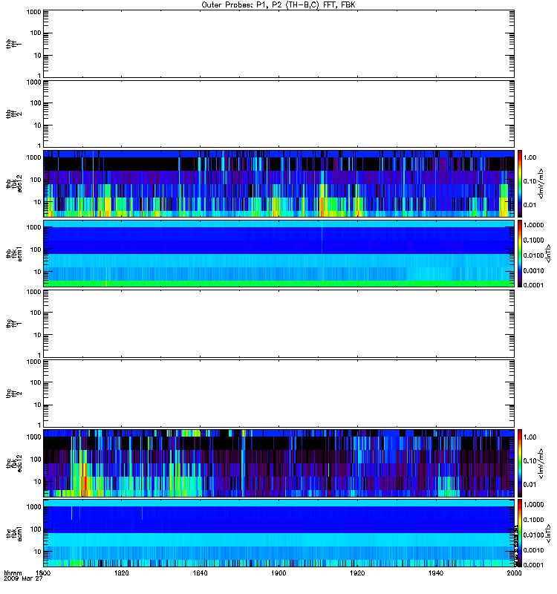The width and height of the screenshot is (557, 594).
Task: Select the empty thb fff 2 panel
Action: [279, 114]
